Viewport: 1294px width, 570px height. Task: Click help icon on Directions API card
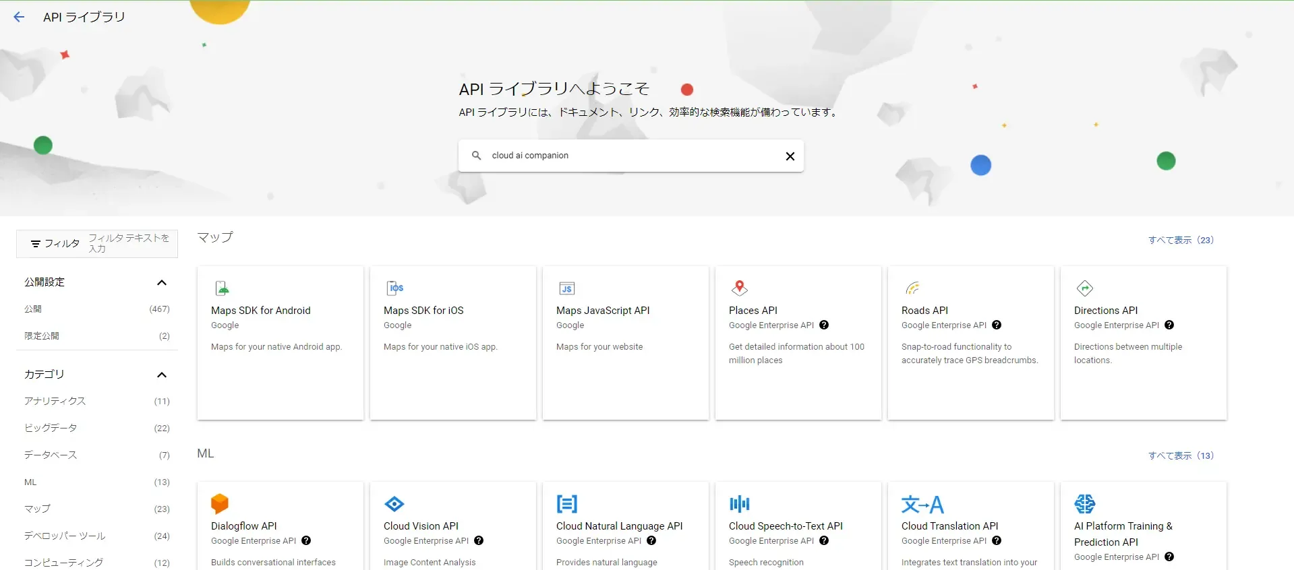[x=1169, y=325]
